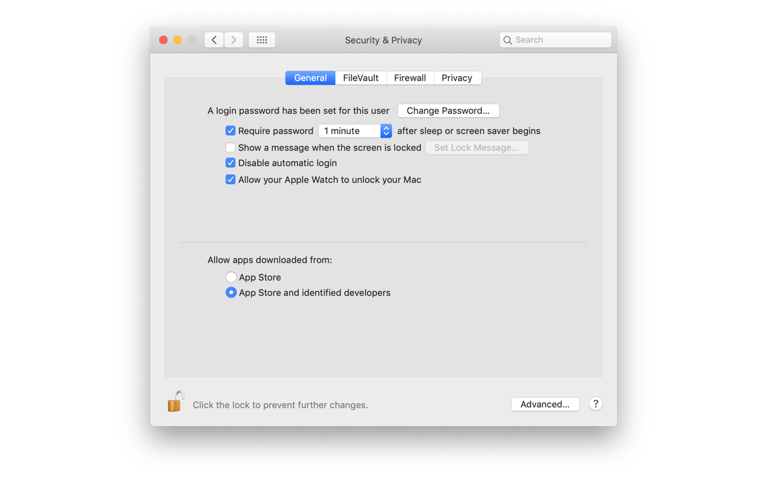The image size is (766, 478).
Task: Click 'Click the lock to prevent further changes' text
Action: [280, 405]
